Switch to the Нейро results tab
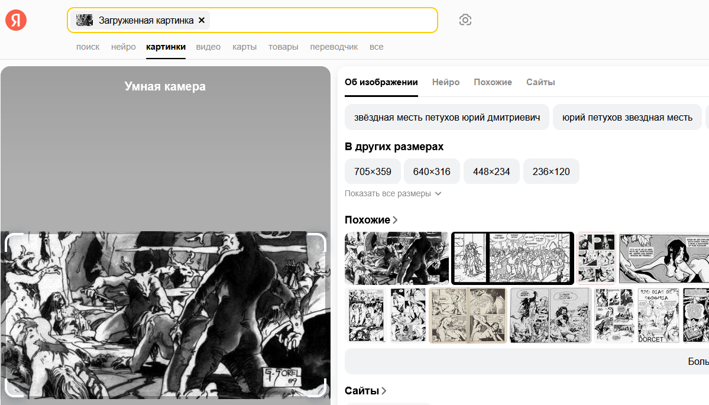The image size is (709, 405). tap(446, 82)
